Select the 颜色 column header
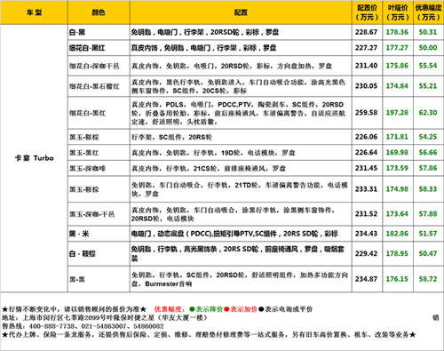444x351 pixels. point(99,12)
